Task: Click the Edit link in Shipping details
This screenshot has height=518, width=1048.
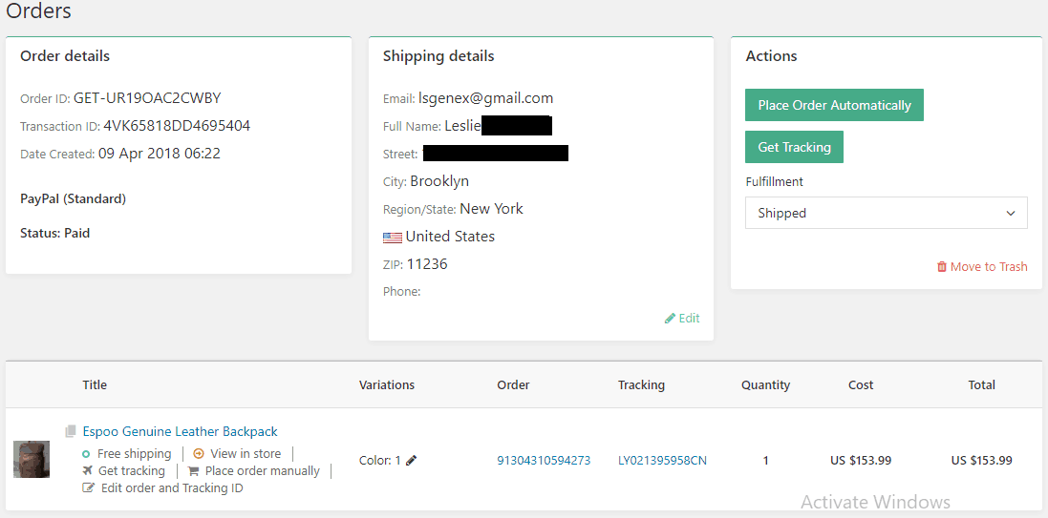Action: click(689, 319)
